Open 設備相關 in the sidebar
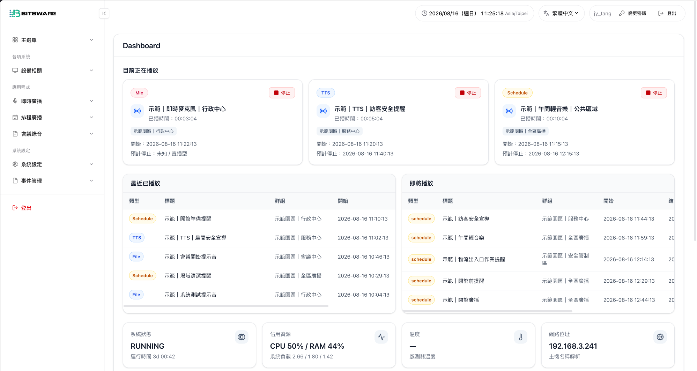 (x=53, y=71)
